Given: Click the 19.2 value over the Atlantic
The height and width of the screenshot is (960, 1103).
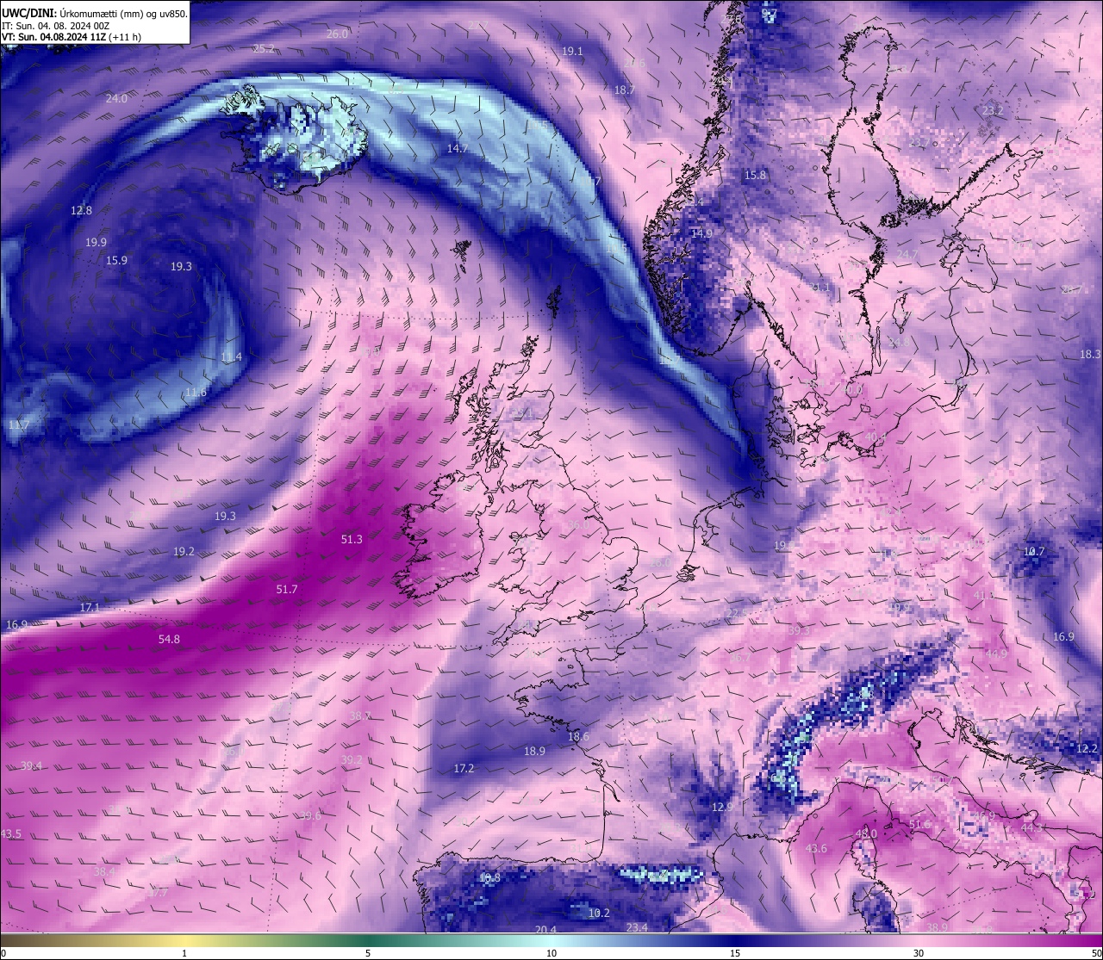Looking at the screenshot, I should 184,551.
